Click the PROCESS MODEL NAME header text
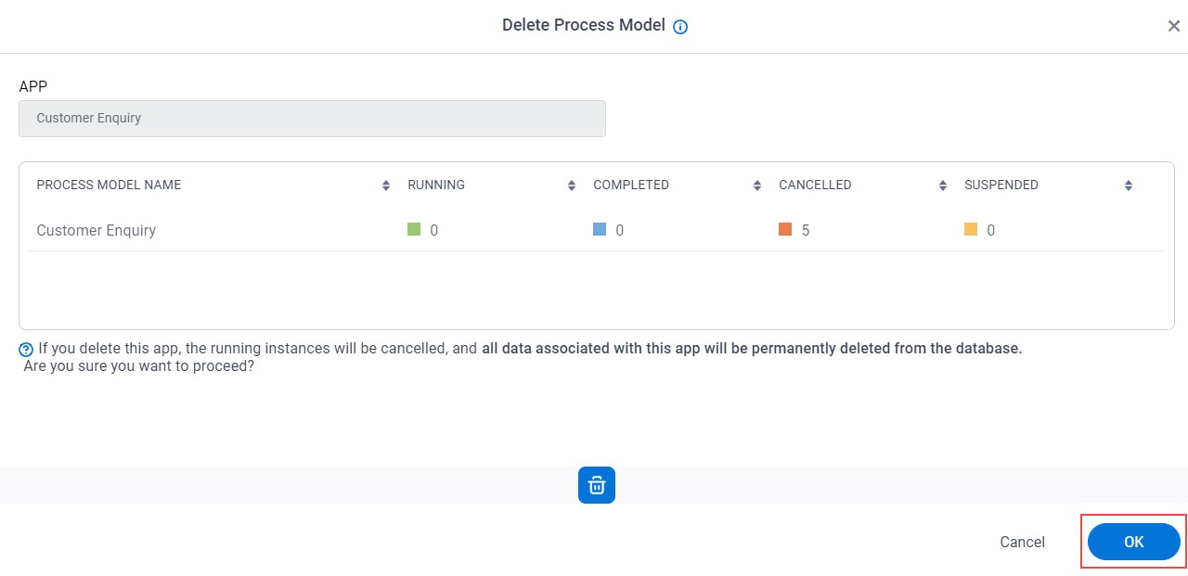Image resolution: width=1188 pixels, height=576 pixels. (109, 185)
